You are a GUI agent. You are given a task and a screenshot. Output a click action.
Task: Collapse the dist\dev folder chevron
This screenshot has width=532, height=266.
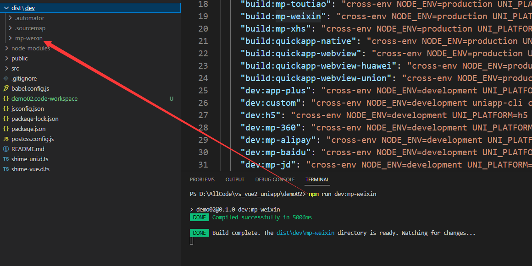click(x=6, y=8)
